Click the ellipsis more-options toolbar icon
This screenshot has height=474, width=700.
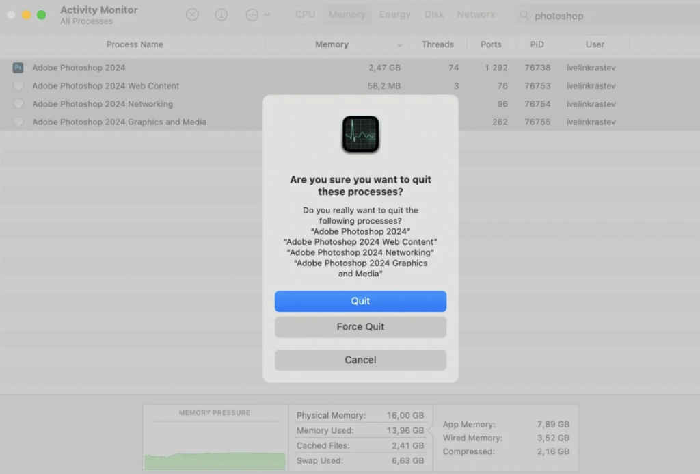tap(252, 14)
